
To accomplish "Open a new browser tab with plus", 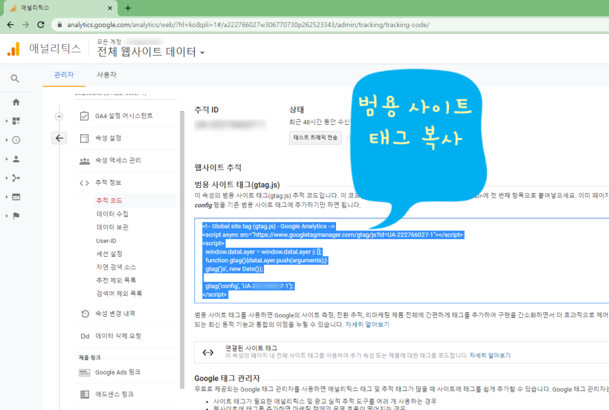I will (128, 8).
